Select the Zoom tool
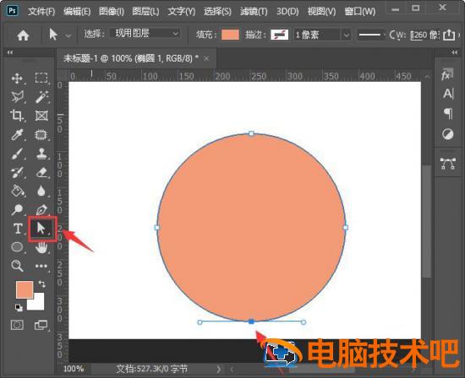This screenshot has width=465, height=378. (17, 266)
